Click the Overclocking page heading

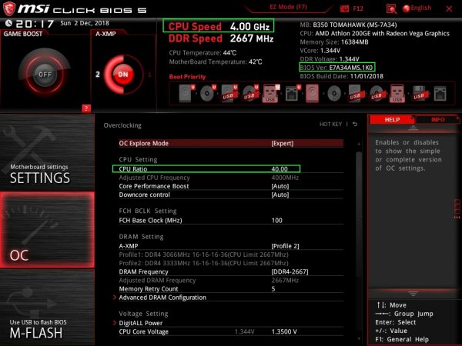coord(122,125)
